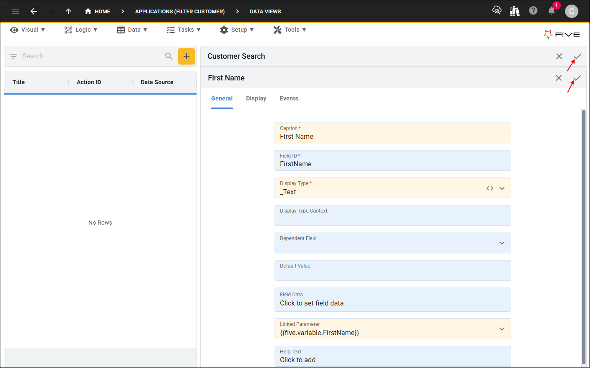Screen dimensions: 590x368
Task: Go to HOME breadcrumb
Action: point(98,11)
